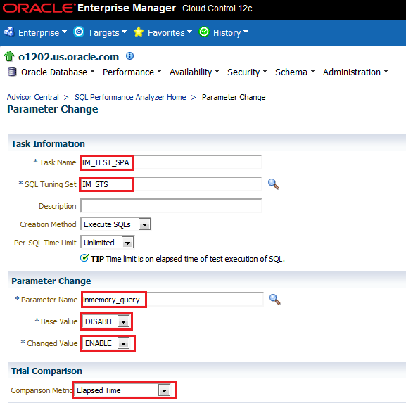Open the Creation Method dropdown
Screen dimensions: 406x403
(x=115, y=224)
